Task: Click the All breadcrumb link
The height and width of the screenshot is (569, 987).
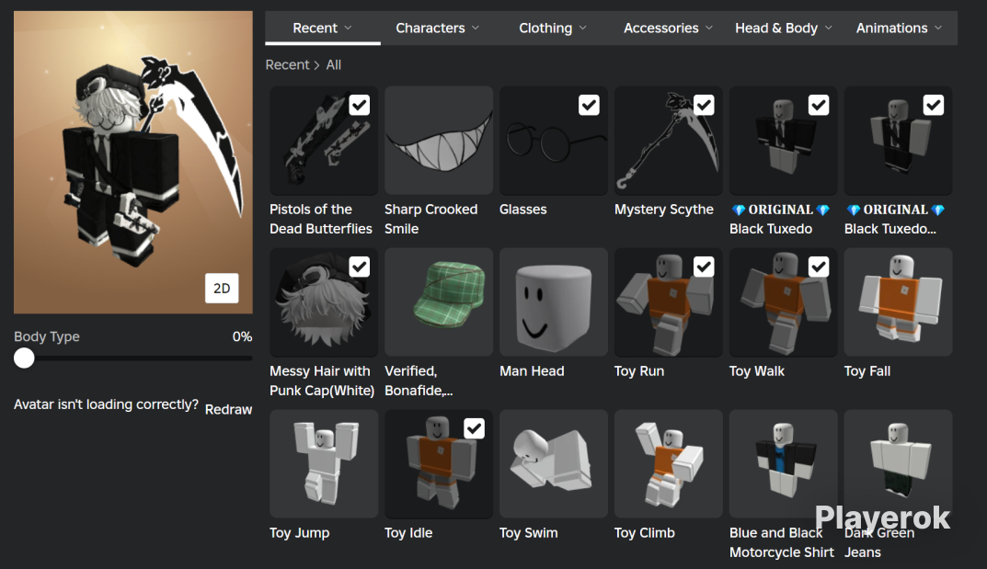Action: pyautogui.click(x=334, y=64)
